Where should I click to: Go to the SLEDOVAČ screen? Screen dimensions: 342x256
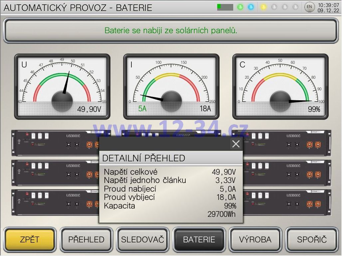pos(143,240)
